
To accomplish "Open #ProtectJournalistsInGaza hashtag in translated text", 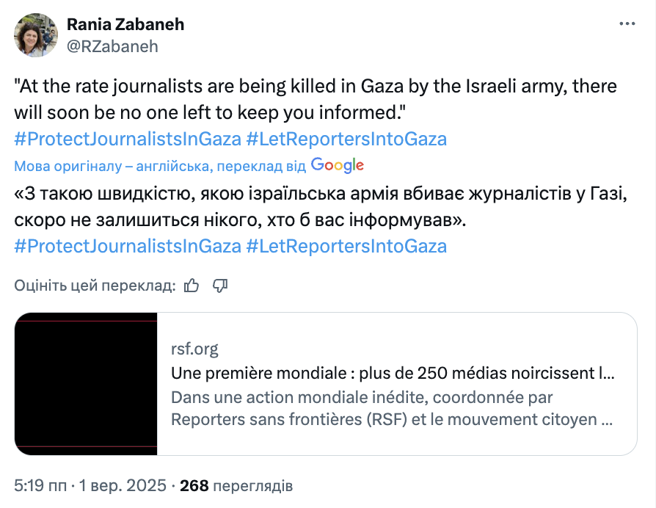I will pyautogui.click(x=128, y=246).
